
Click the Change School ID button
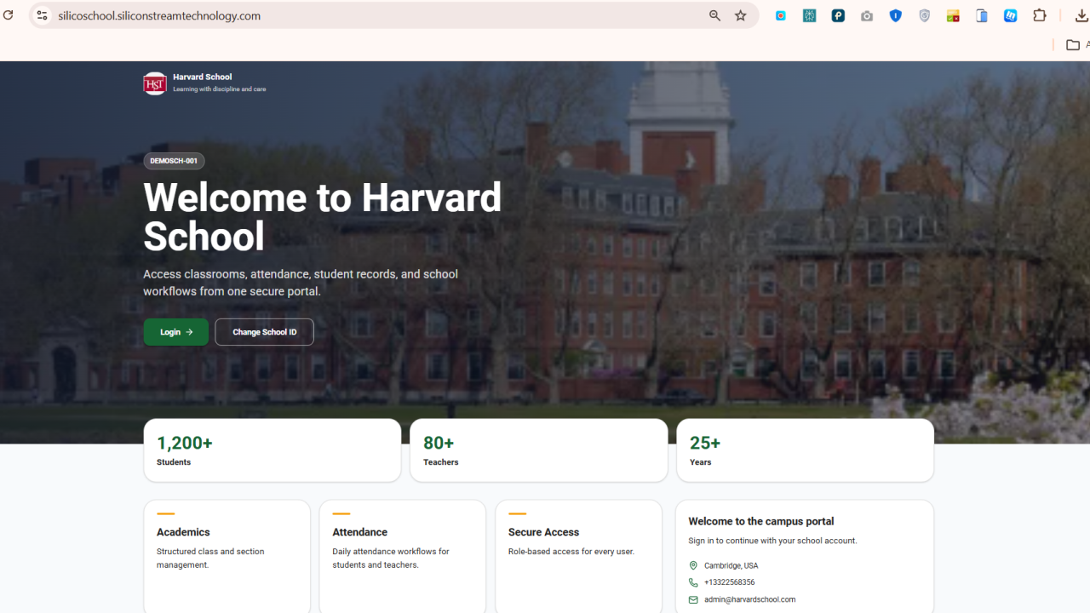click(x=264, y=332)
